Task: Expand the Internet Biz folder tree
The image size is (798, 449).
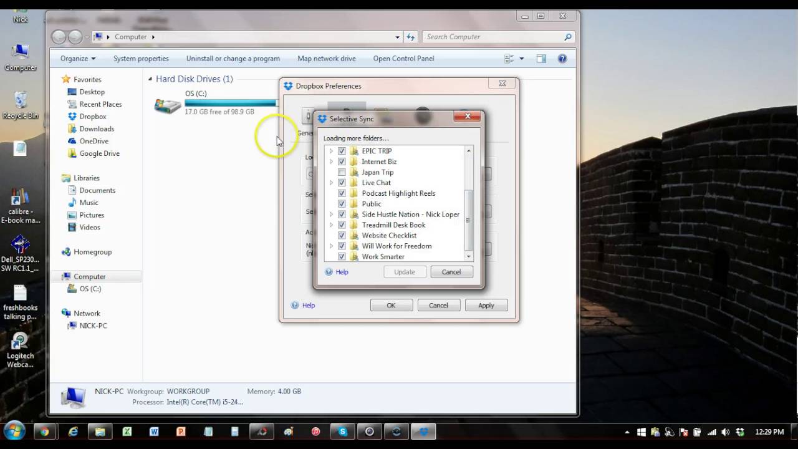Action: click(331, 162)
